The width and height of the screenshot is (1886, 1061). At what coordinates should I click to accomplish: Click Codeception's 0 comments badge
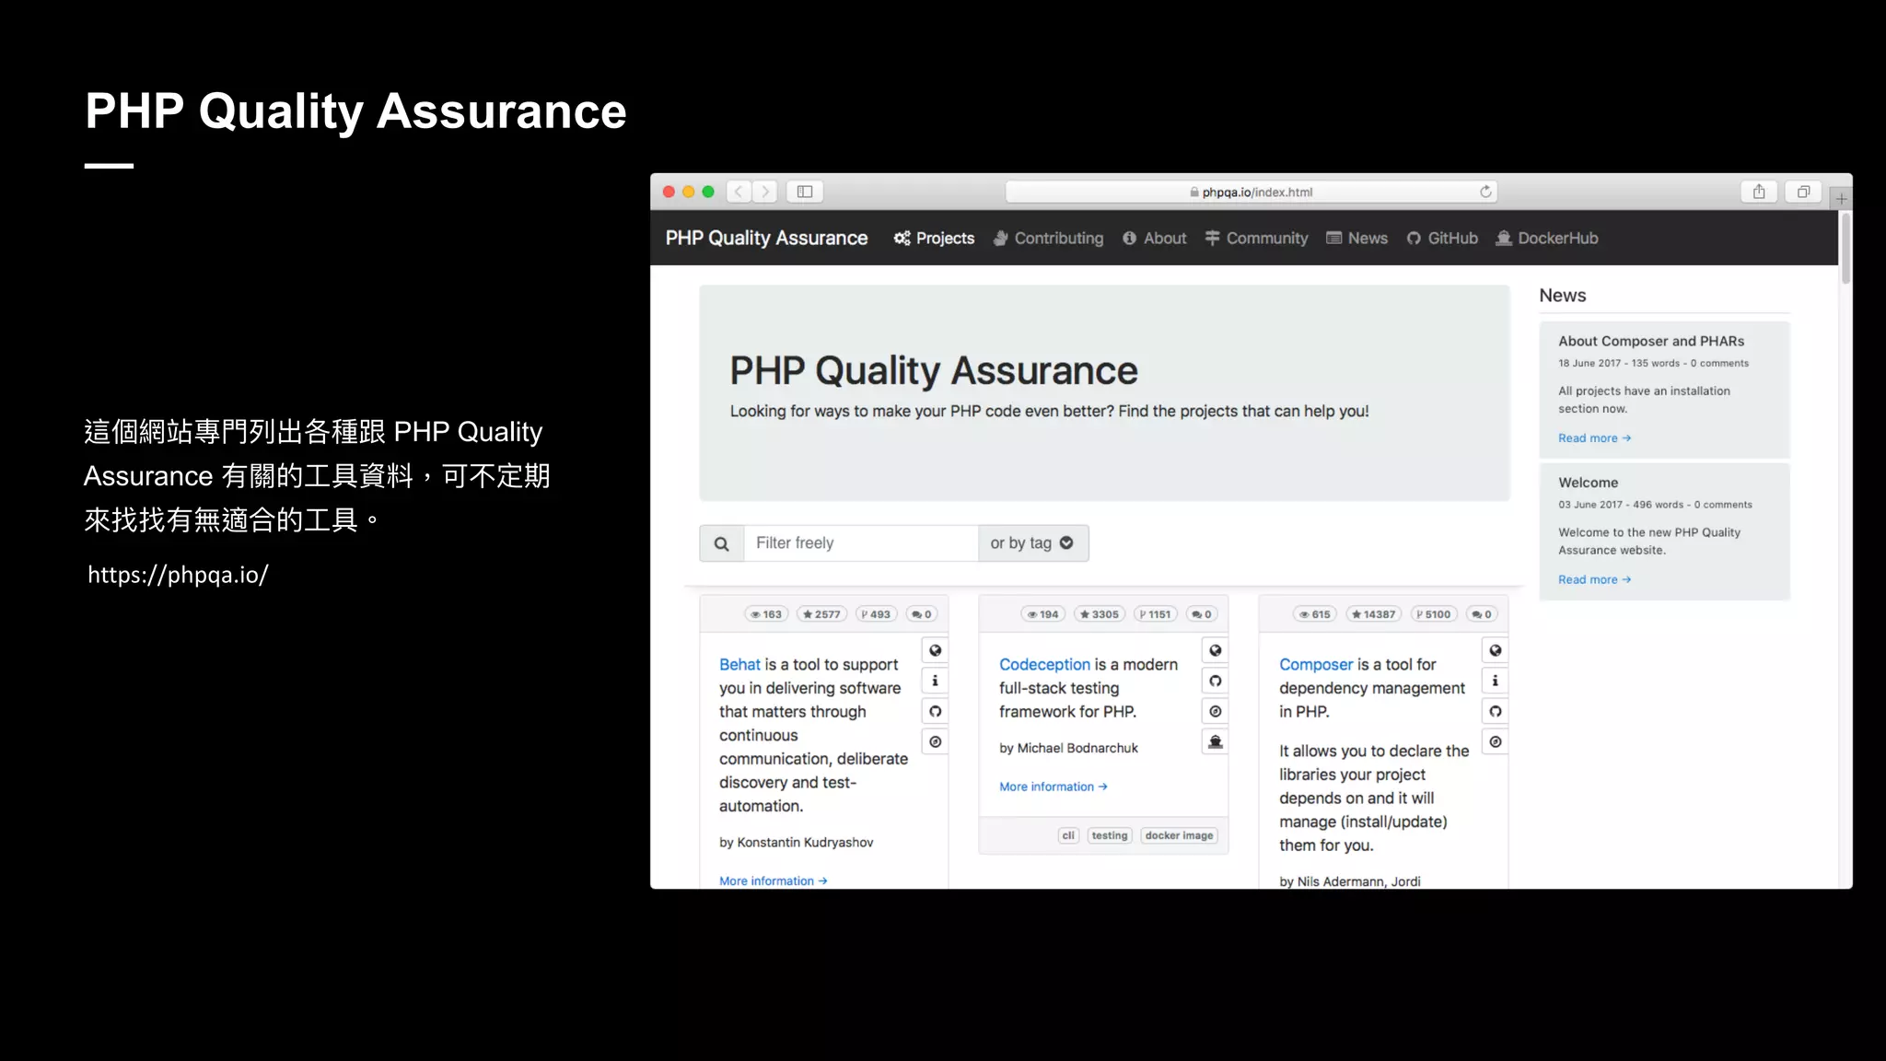click(1202, 614)
